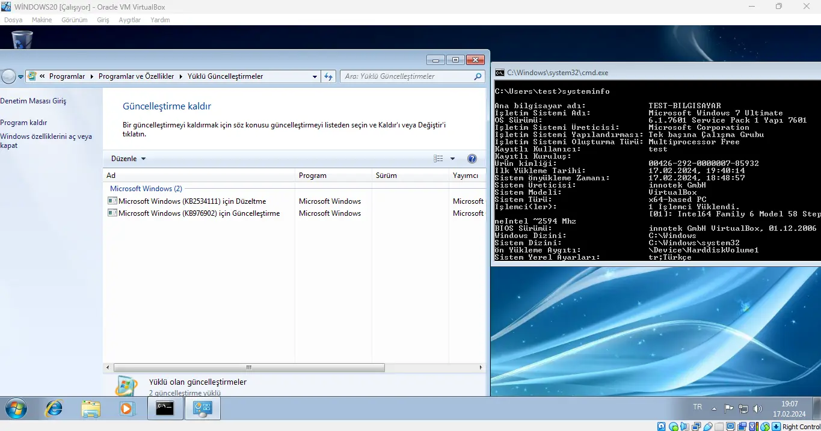Sort by the Yayımcı column header
821x431 pixels.
click(467, 176)
